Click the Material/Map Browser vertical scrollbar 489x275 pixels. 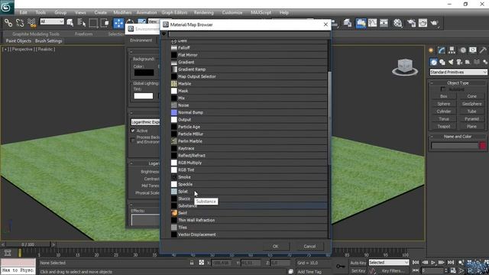point(329,118)
